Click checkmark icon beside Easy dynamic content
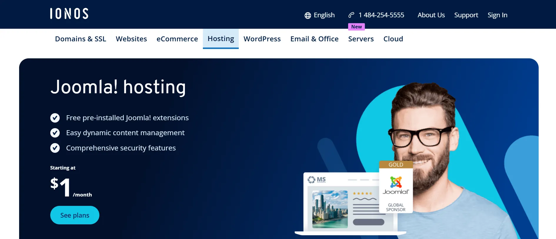This screenshot has height=239, width=556. 55,133
